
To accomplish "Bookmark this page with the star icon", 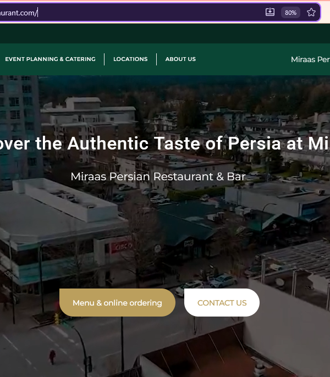I will [311, 12].
